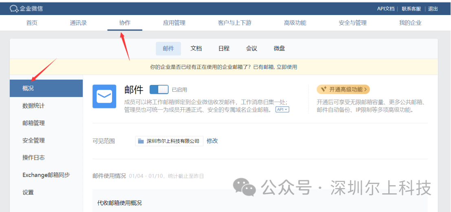
Task: Click the API文档 link in the header
Action: [x=386, y=9]
